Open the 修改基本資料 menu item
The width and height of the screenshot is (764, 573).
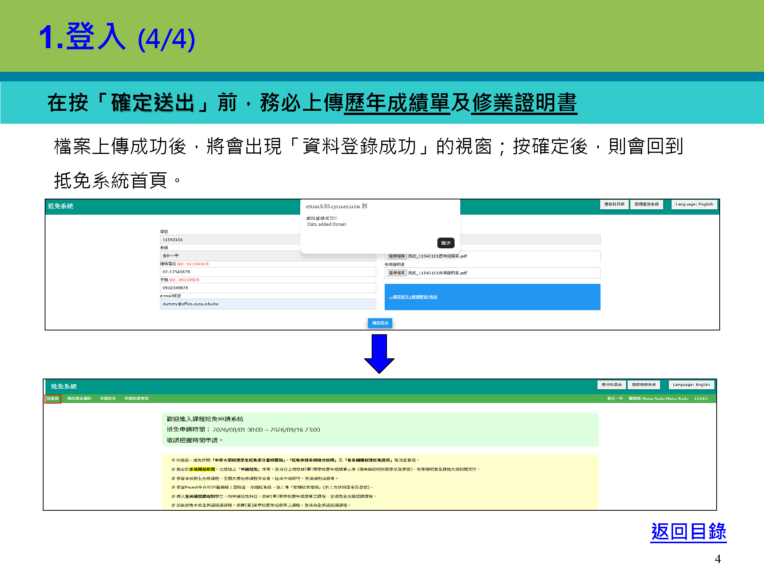click(x=79, y=399)
